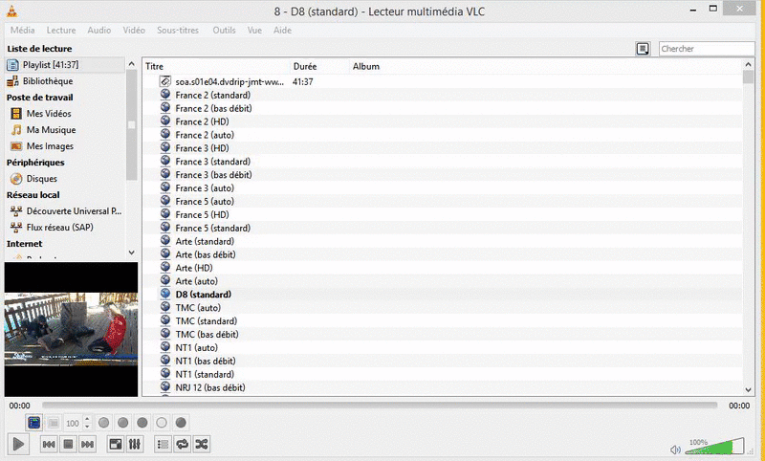The image size is (765, 461).
Task: Click the playlist scroll up arrow
Action: [749, 64]
